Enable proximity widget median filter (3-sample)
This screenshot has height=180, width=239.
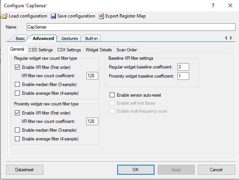click(17, 130)
